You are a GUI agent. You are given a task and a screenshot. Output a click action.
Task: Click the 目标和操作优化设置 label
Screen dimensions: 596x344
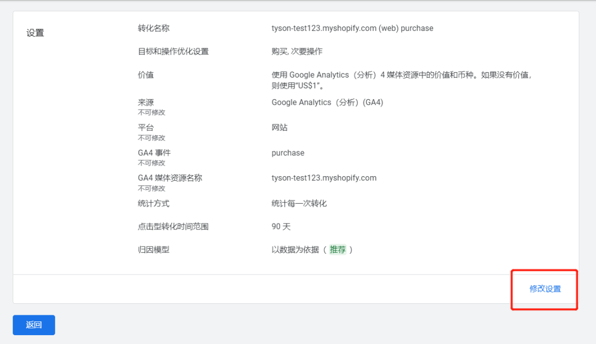[x=173, y=52]
